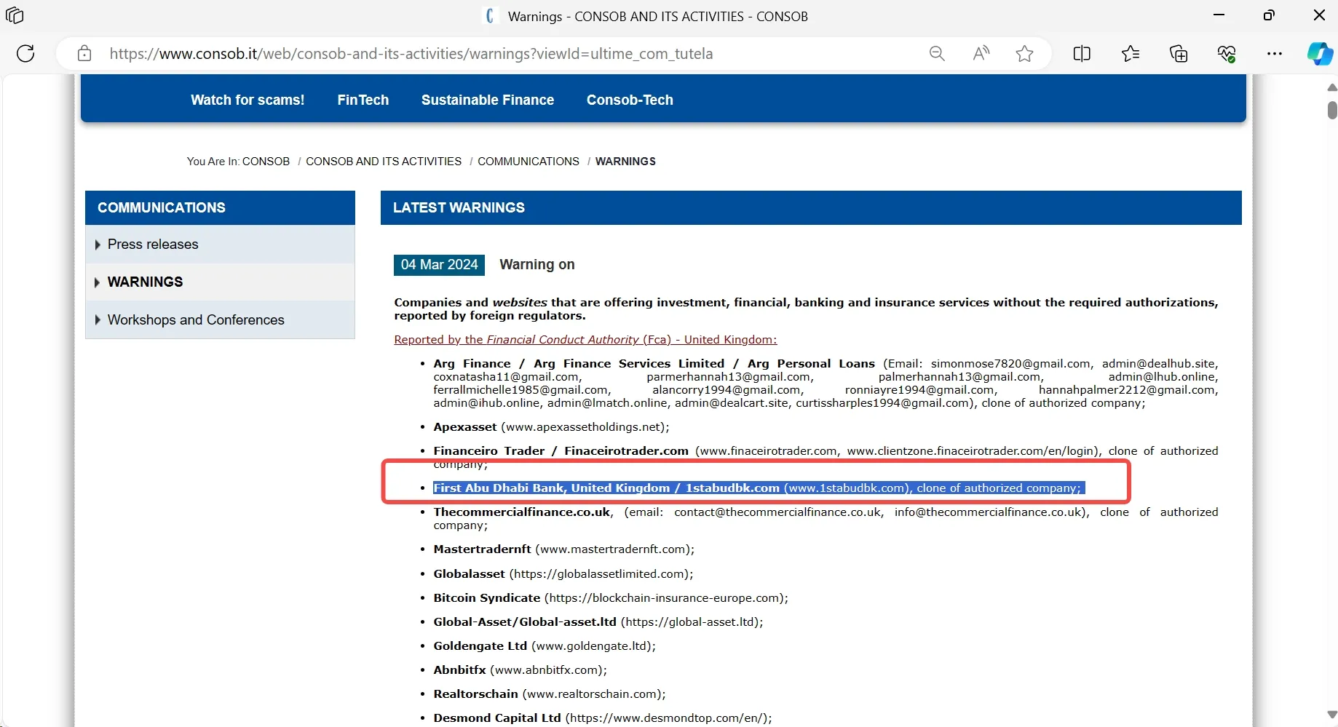Click the Desmond Capital Ltd entry
Viewport: 1338px width, 727px height.
(x=603, y=718)
